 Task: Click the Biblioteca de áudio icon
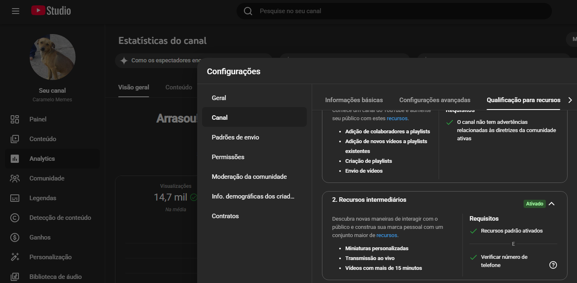15,277
